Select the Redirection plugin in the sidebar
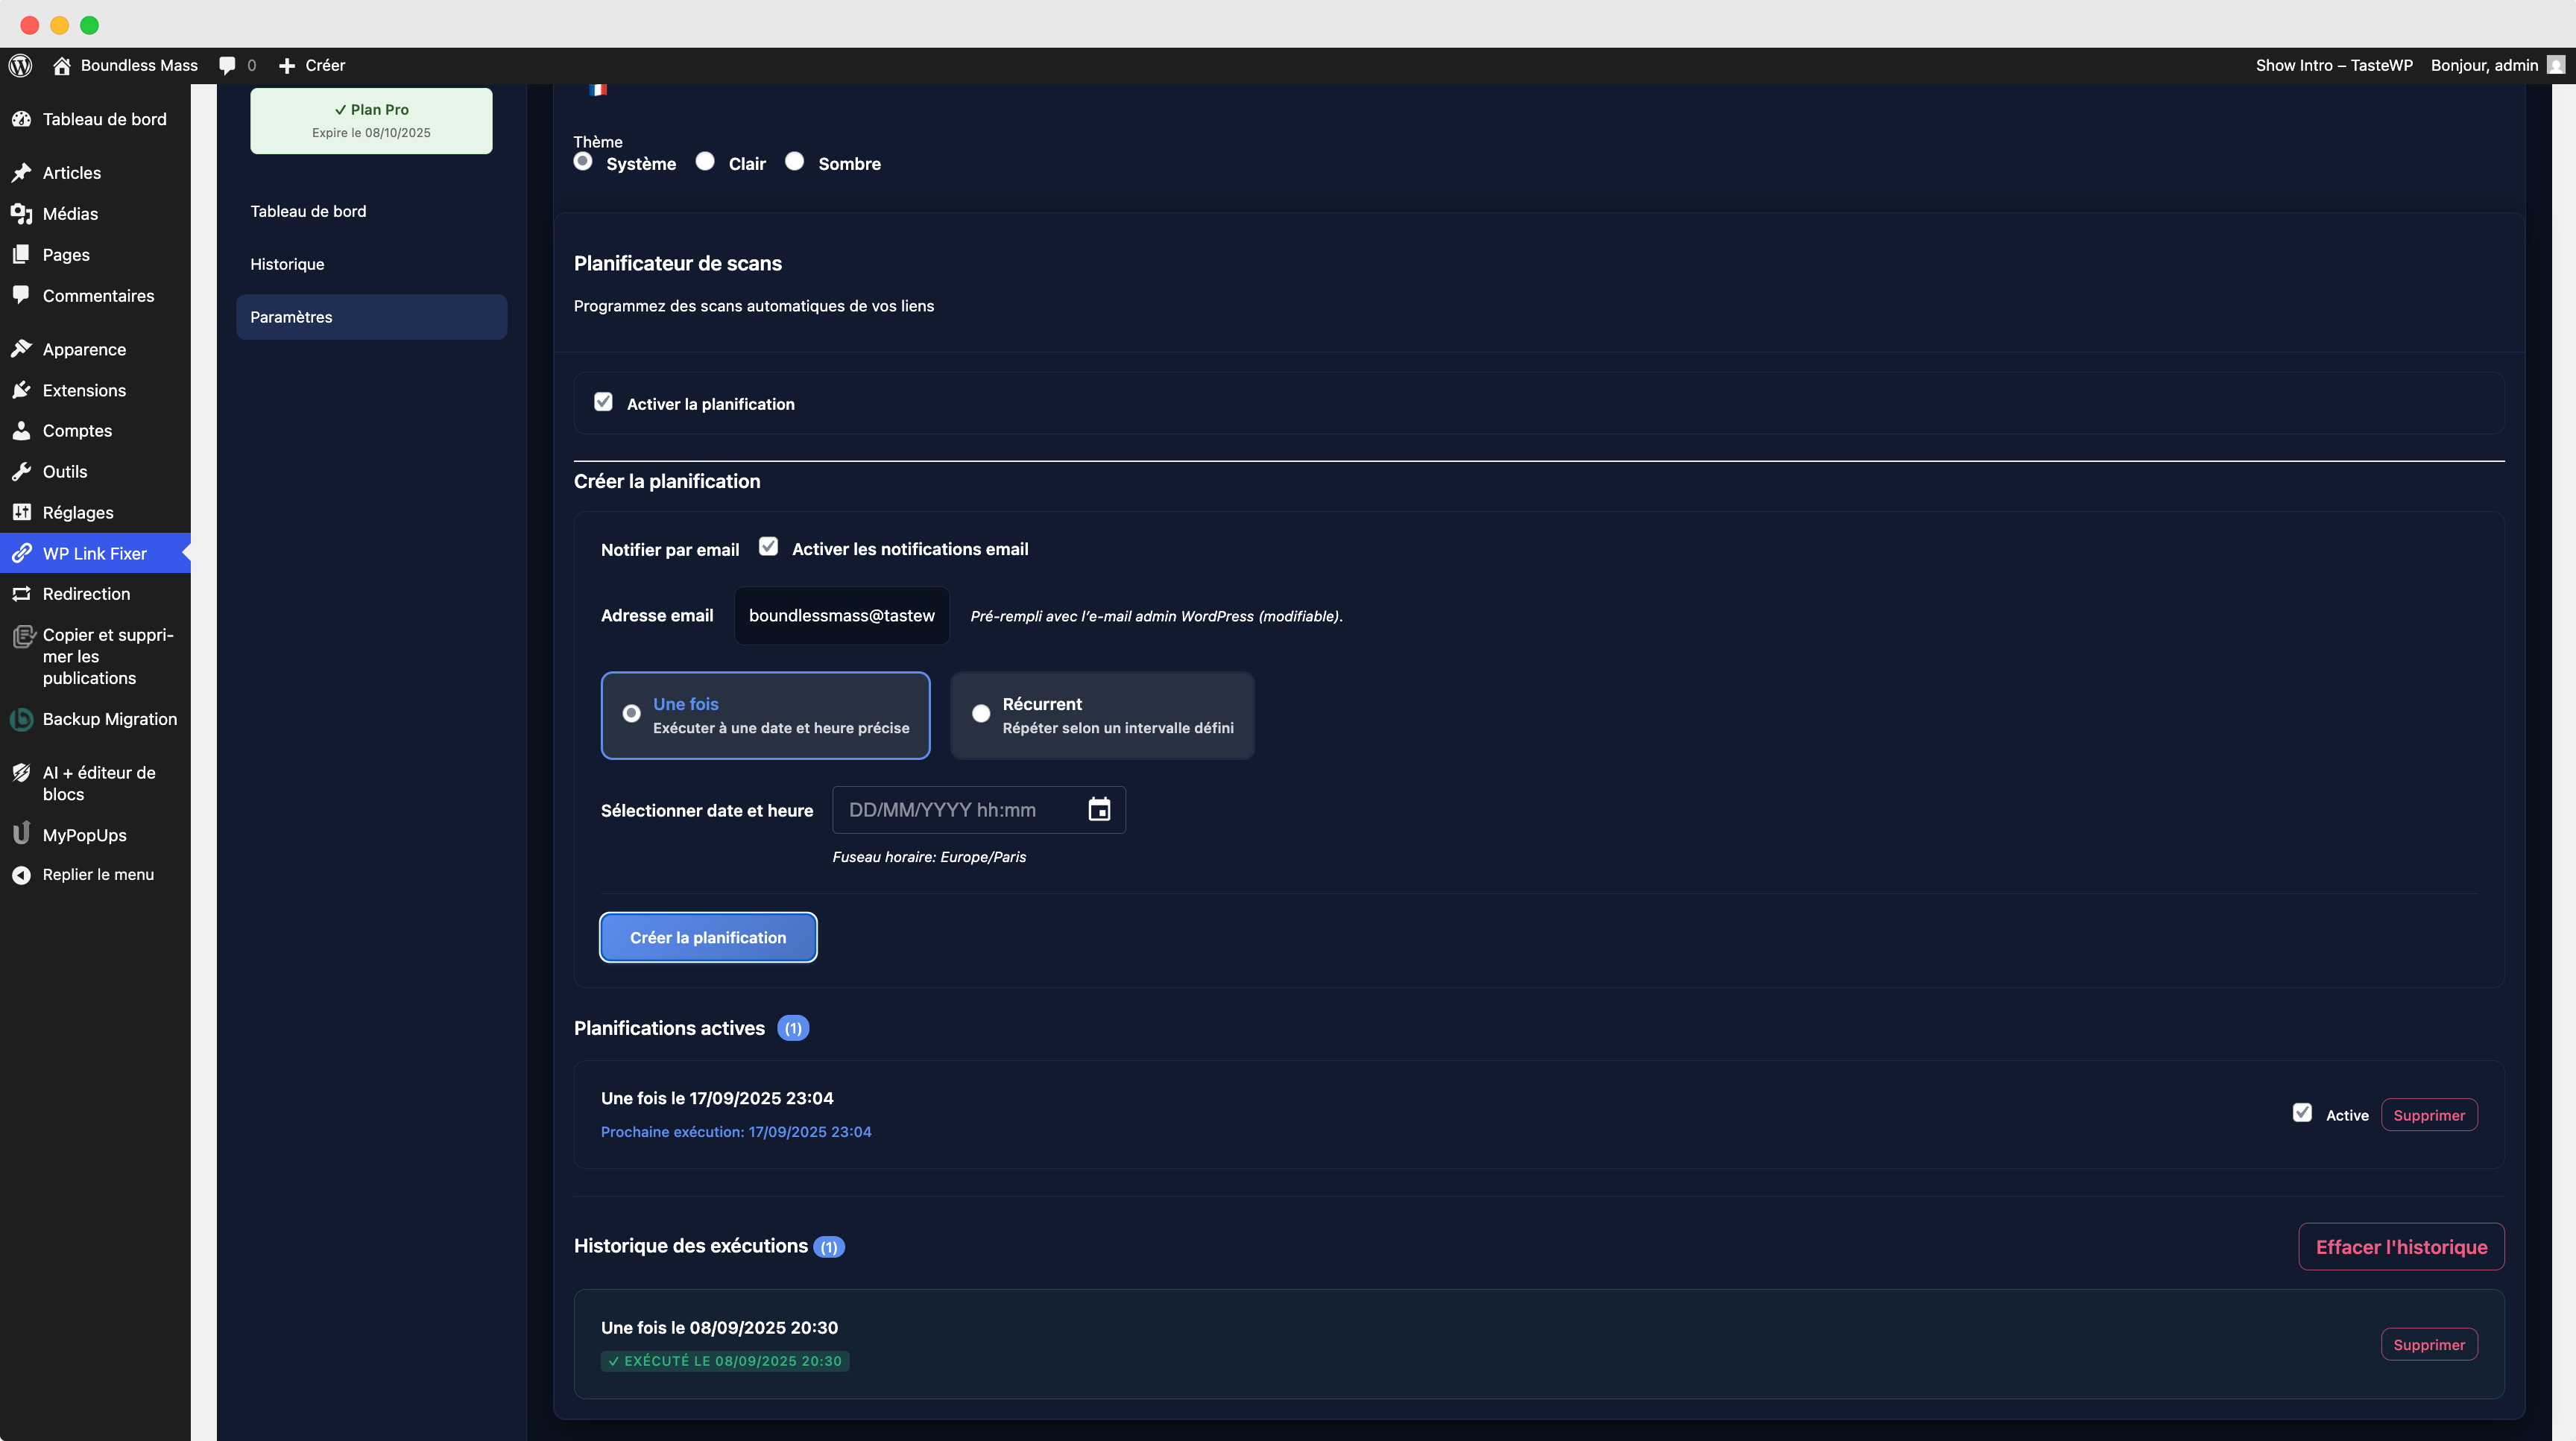The width and height of the screenshot is (2576, 1441). 86,594
